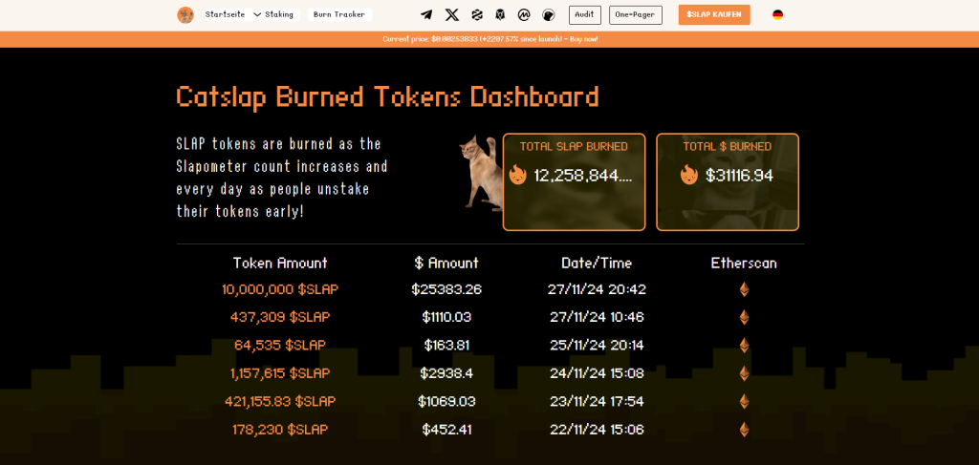The width and height of the screenshot is (979, 465).
Task: Open Etherscan icon for 1,157,615 $SLAP row
Action: pos(744,373)
